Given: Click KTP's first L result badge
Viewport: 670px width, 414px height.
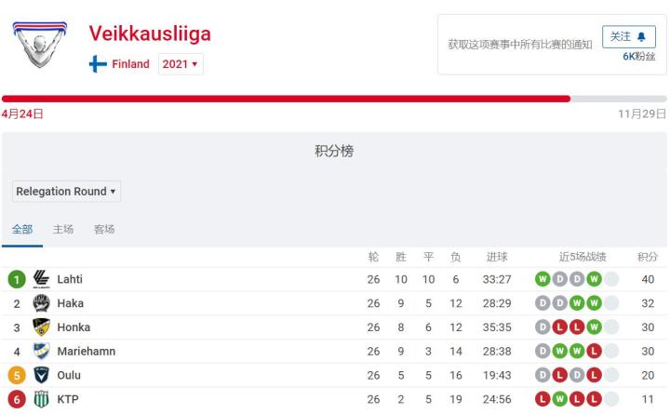Looking at the screenshot, I should point(543,400).
